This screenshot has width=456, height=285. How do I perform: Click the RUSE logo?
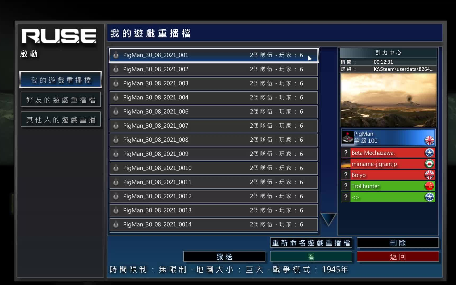(59, 36)
